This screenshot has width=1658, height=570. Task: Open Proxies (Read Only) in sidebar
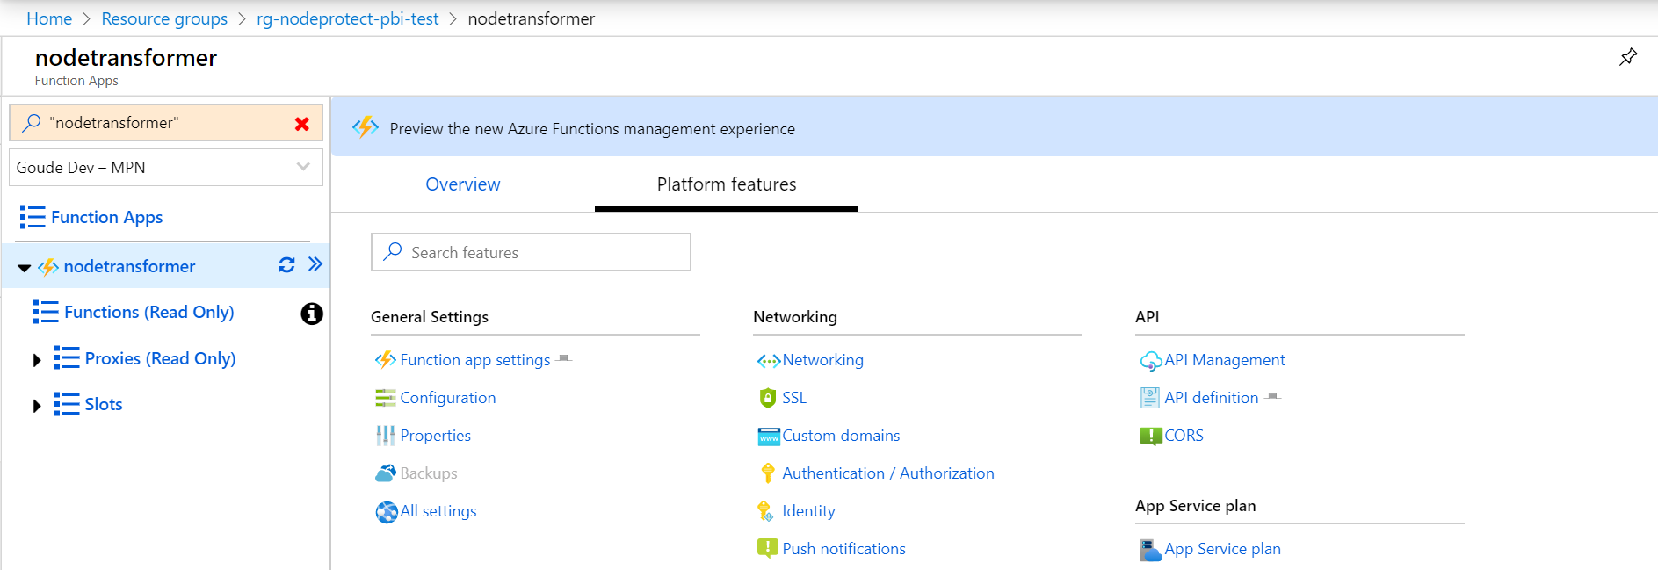pyautogui.click(x=161, y=358)
